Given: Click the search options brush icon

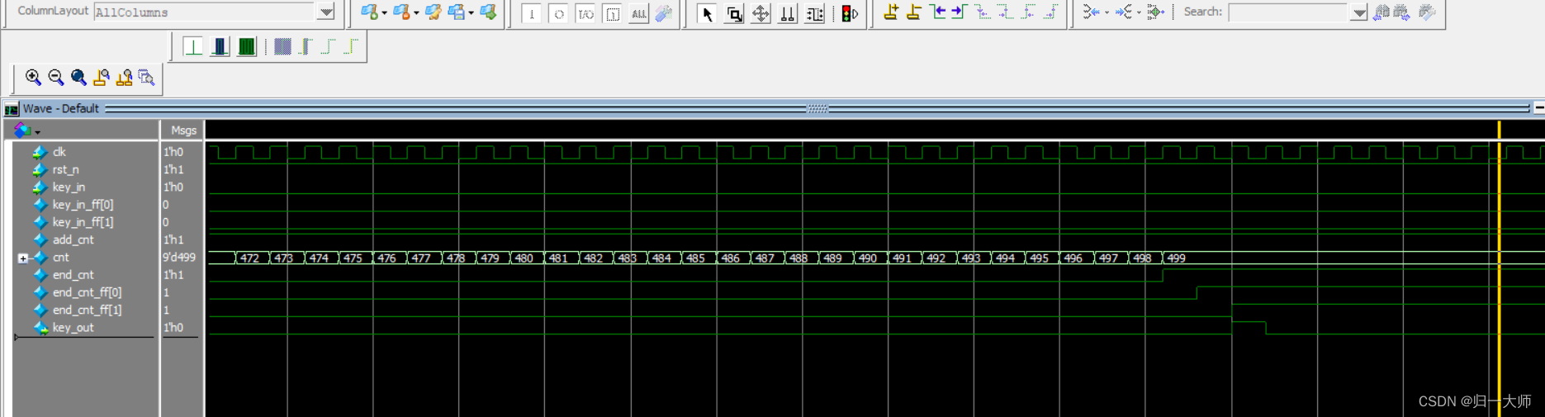Looking at the screenshot, I should (1426, 12).
